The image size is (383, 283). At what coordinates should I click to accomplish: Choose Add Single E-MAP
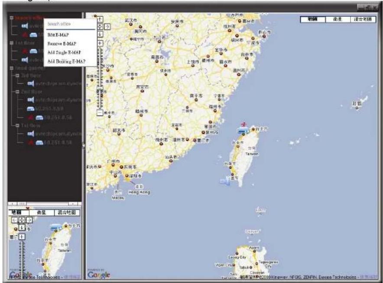pos(64,52)
